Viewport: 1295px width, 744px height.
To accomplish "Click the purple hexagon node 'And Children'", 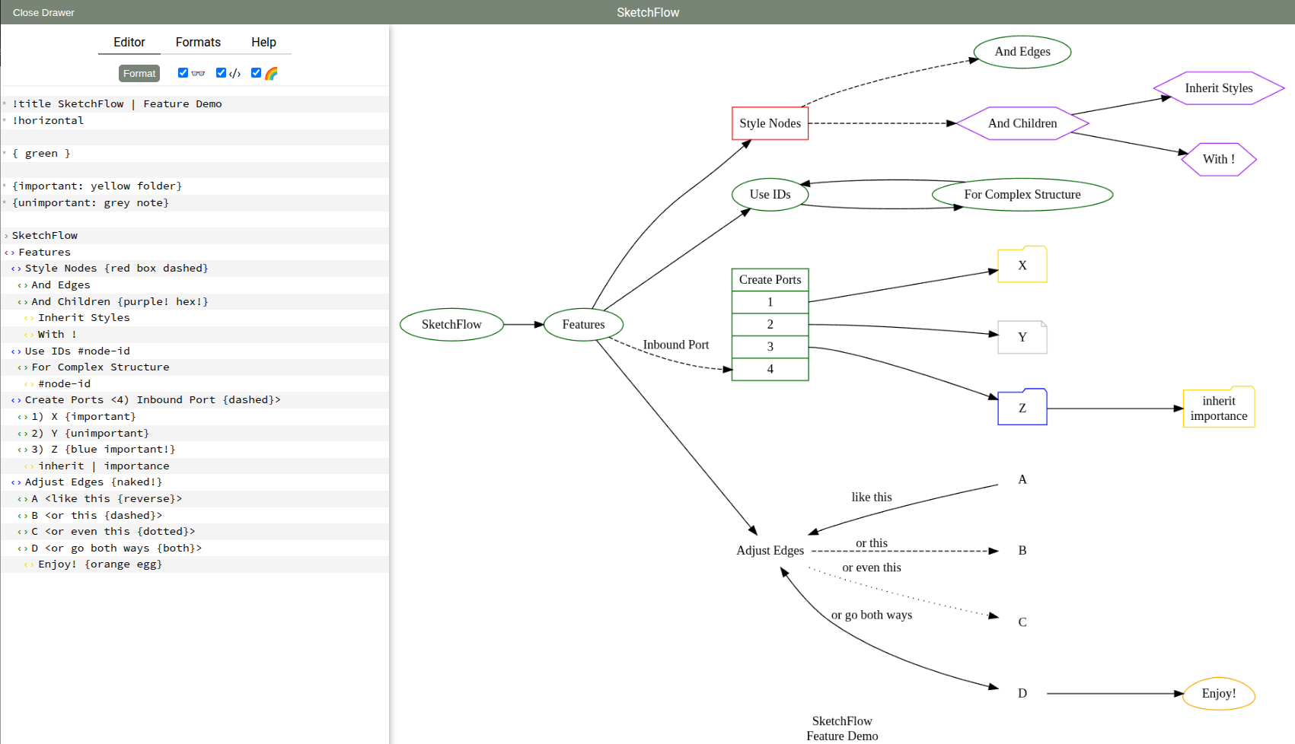I will (1022, 123).
